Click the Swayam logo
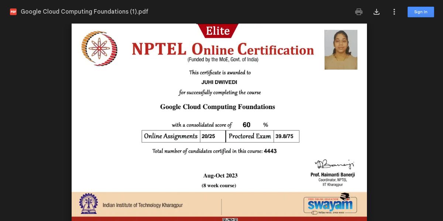This screenshot has width=443, height=221. pyautogui.click(x=330, y=204)
